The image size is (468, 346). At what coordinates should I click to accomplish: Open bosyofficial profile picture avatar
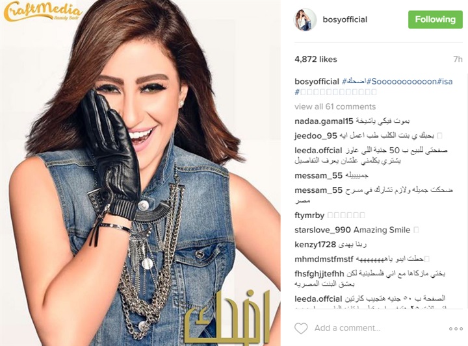305,19
